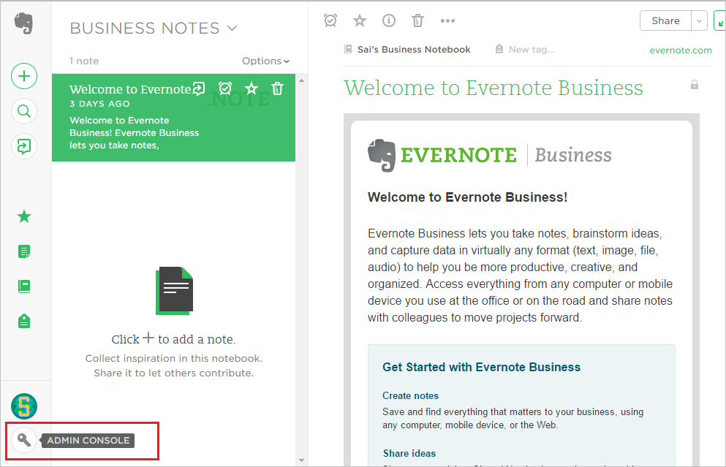Open Options dropdown in note list
The width and height of the screenshot is (726, 467).
266,61
